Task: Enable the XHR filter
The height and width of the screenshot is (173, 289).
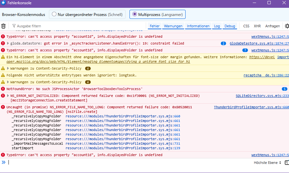Action: tap(257, 26)
